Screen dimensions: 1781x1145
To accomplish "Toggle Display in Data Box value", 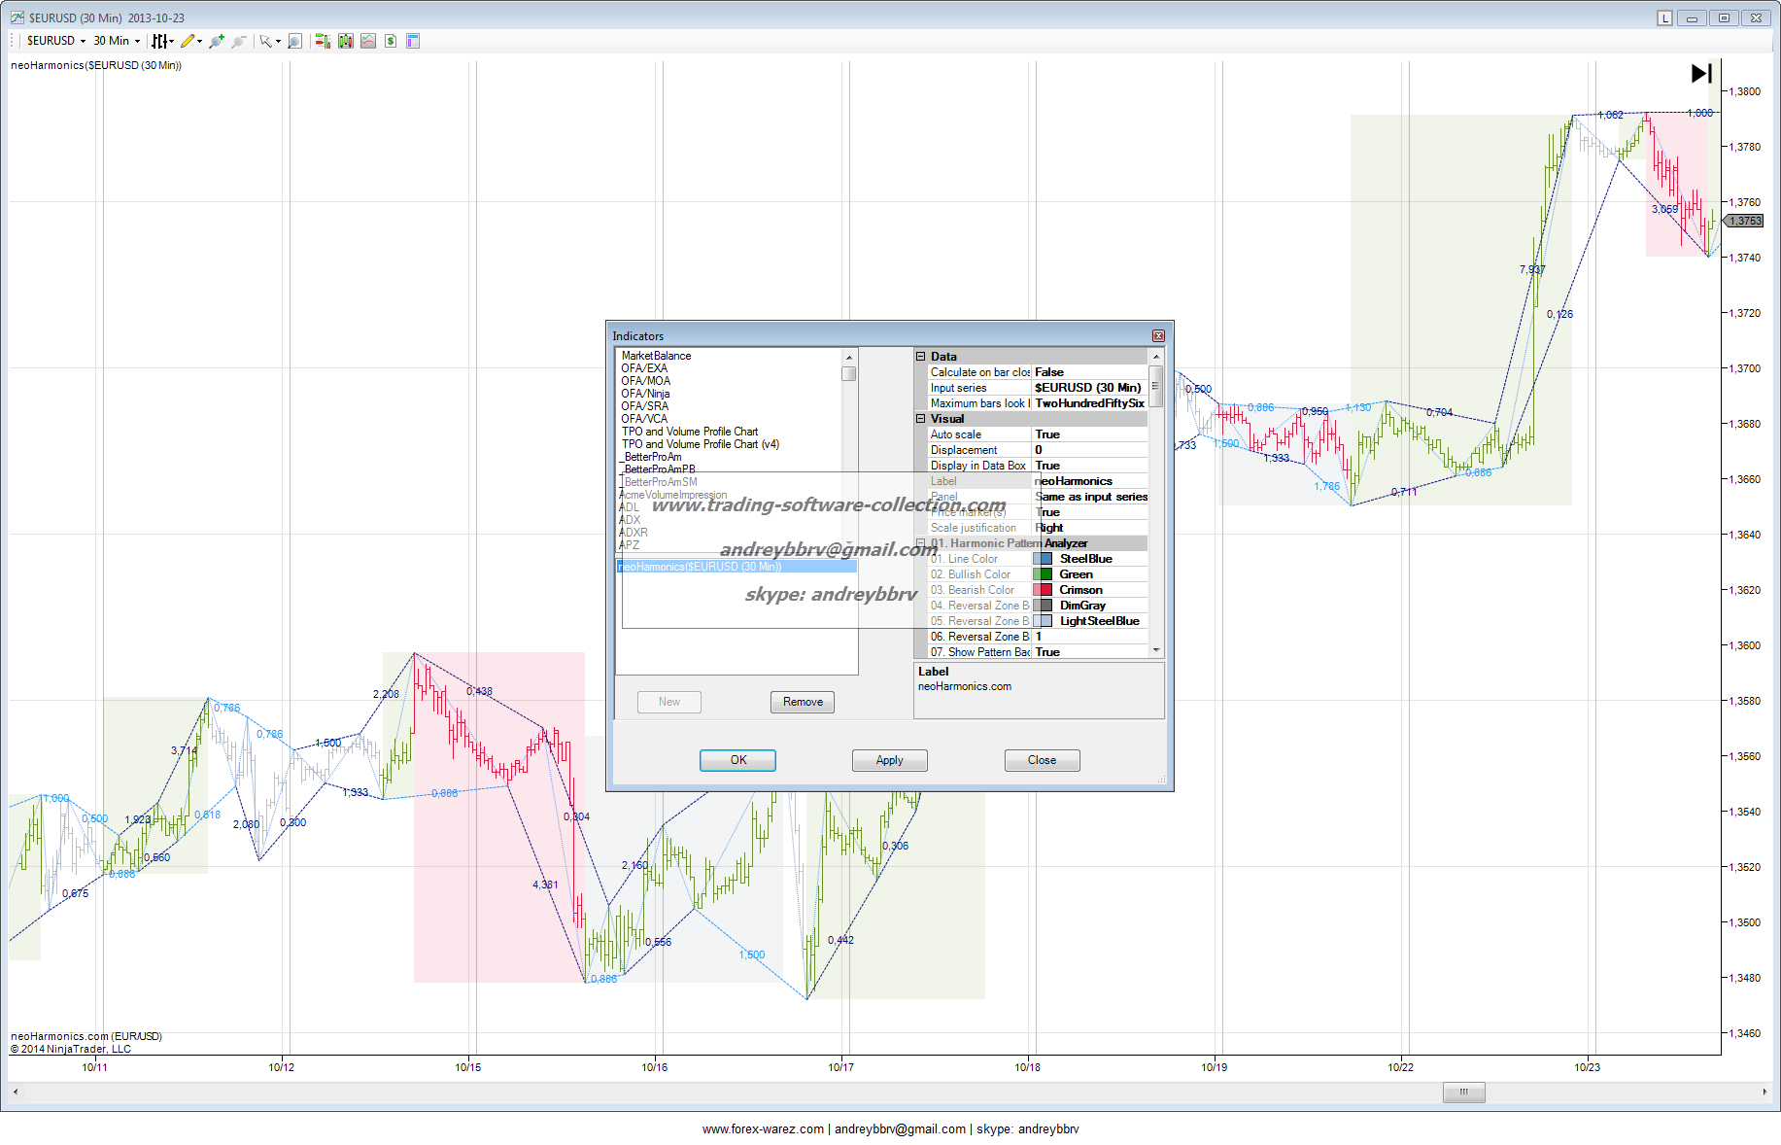I will click(x=1088, y=466).
